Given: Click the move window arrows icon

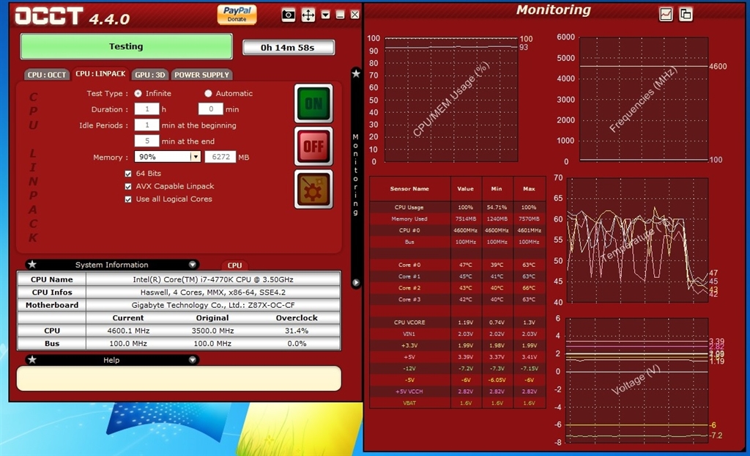Looking at the screenshot, I should (x=308, y=15).
